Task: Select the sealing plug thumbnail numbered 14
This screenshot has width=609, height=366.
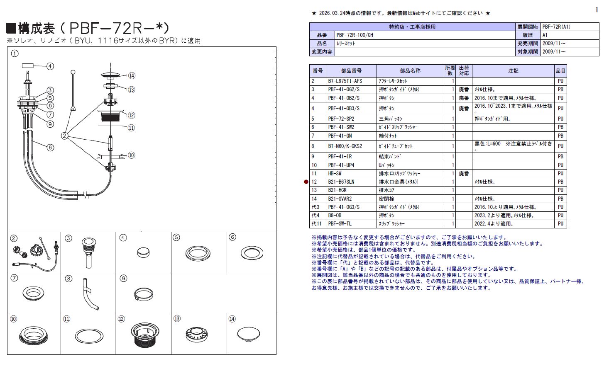Action: click(249, 334)
